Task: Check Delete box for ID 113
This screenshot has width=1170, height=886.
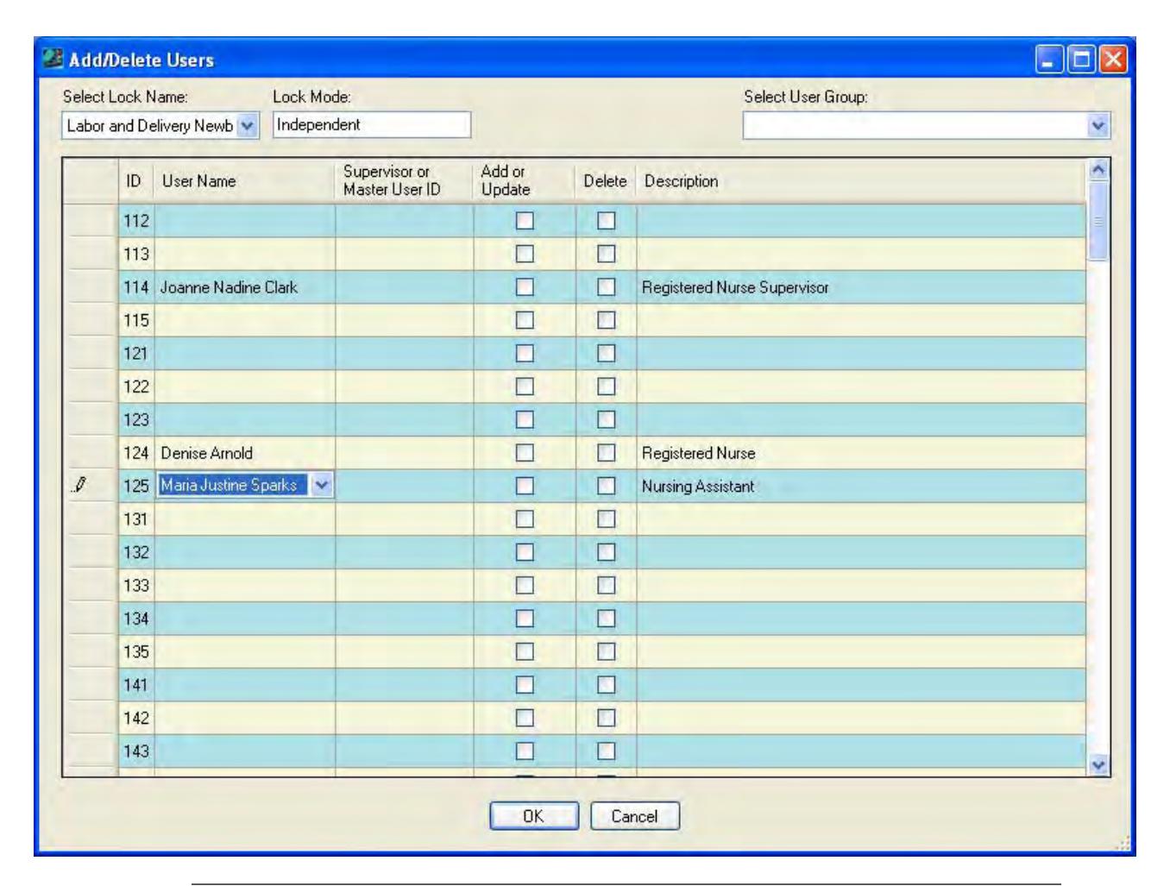Action: (x=607, y=254)
